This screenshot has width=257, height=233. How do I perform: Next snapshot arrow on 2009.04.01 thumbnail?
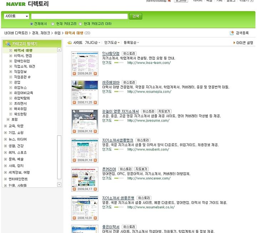coord(95,74)
